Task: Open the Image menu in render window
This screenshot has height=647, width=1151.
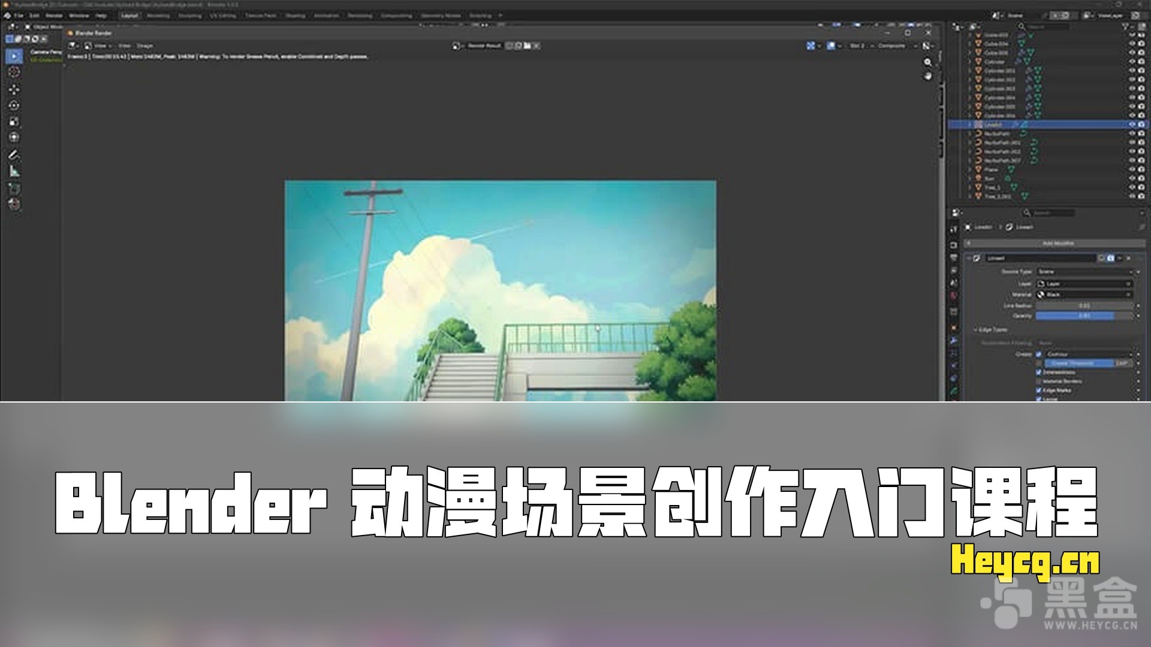Action: (145, 46)
